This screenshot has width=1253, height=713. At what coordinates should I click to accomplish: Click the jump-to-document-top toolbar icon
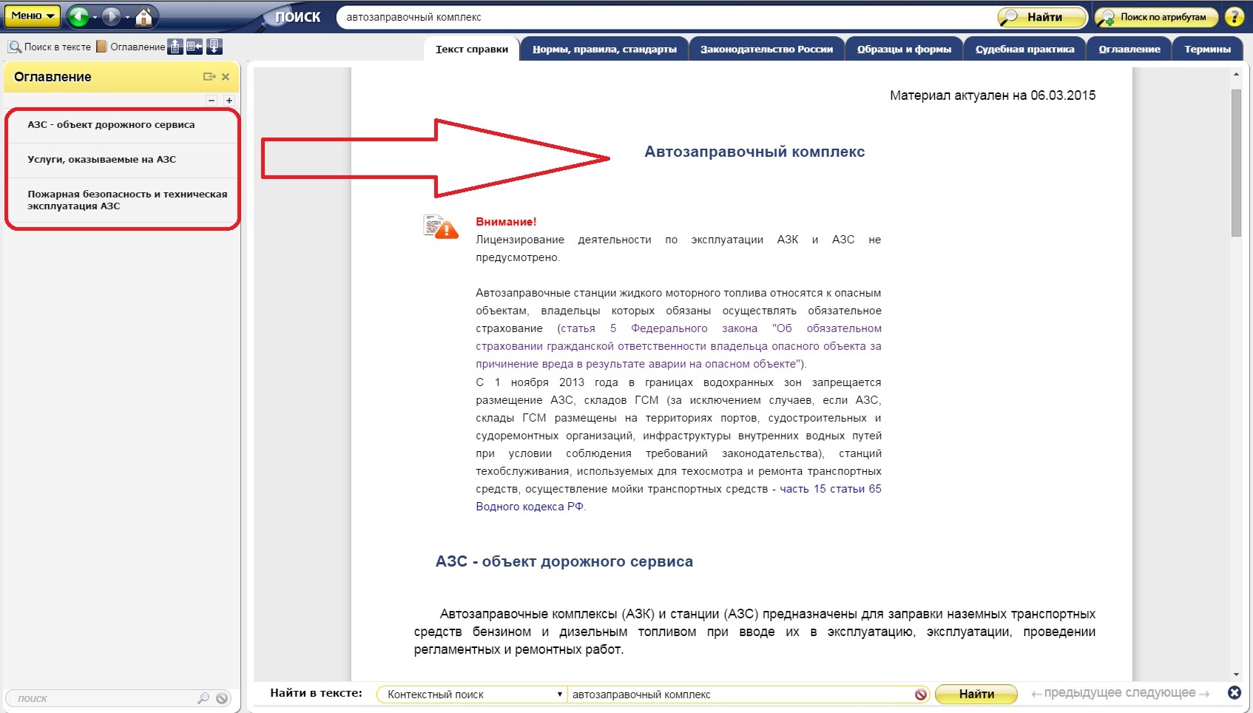coord(175,47)
